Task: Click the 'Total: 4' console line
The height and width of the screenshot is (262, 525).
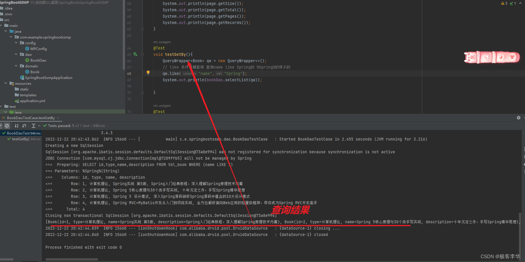Action: tap(76, 209)
